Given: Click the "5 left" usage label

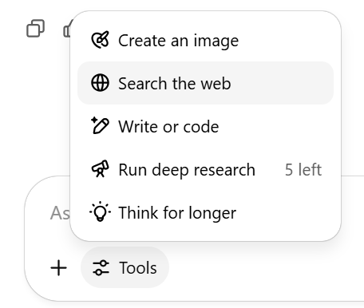Looking at the screenshot, I should [303, 169].
